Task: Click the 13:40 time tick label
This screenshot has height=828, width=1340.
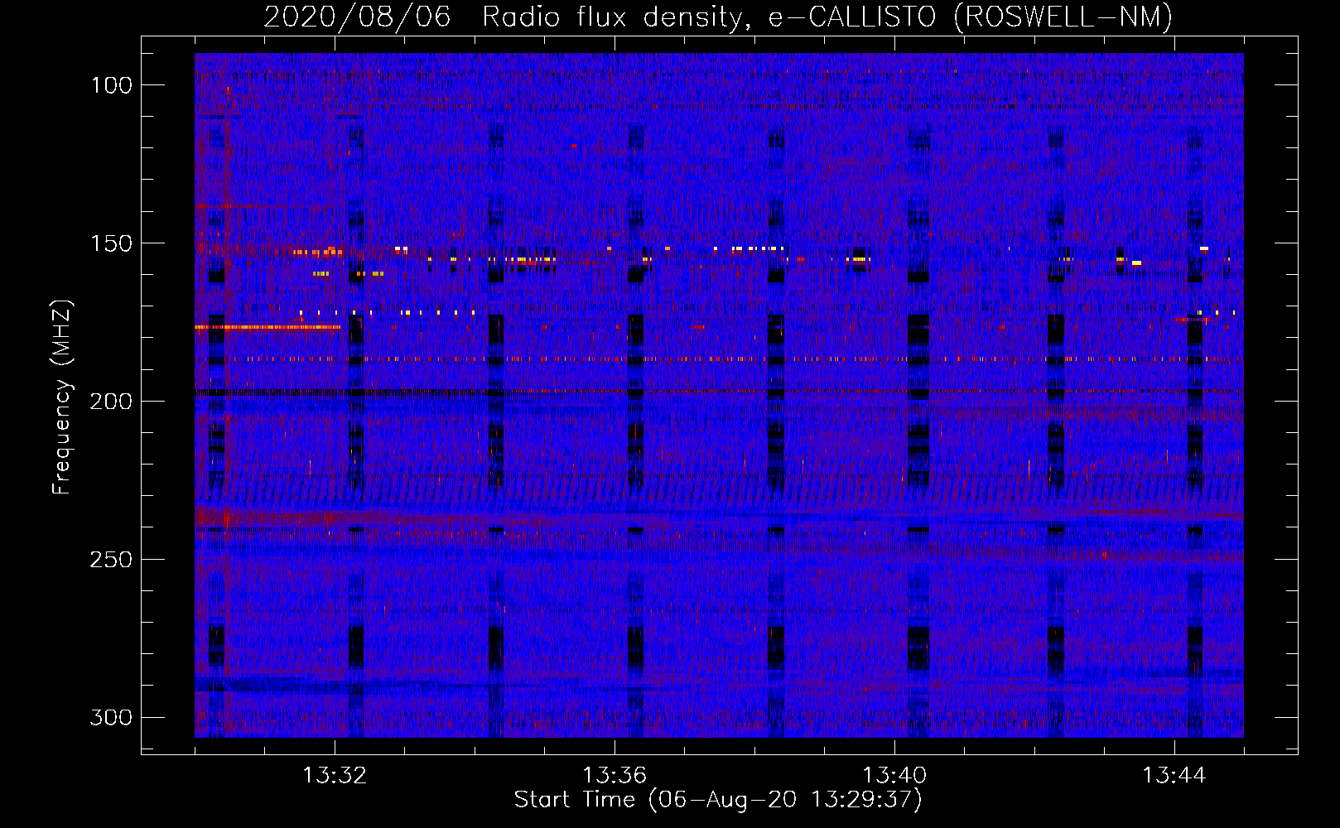Action: tap(894, 776)
